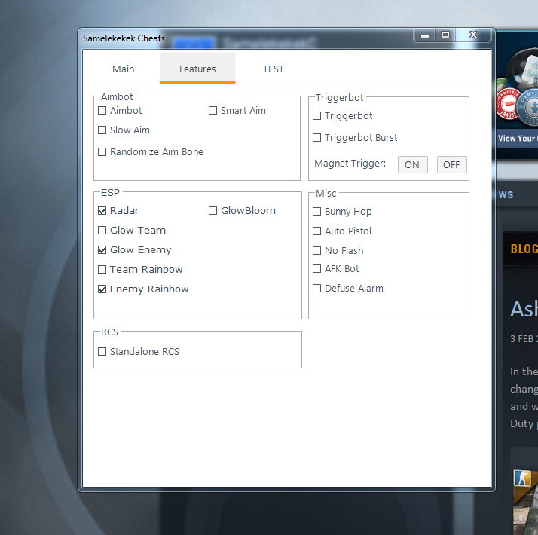Viewport: 538px width, 535px height.
Task: Enable Standalone RCS checkbox
Action: 102,352
